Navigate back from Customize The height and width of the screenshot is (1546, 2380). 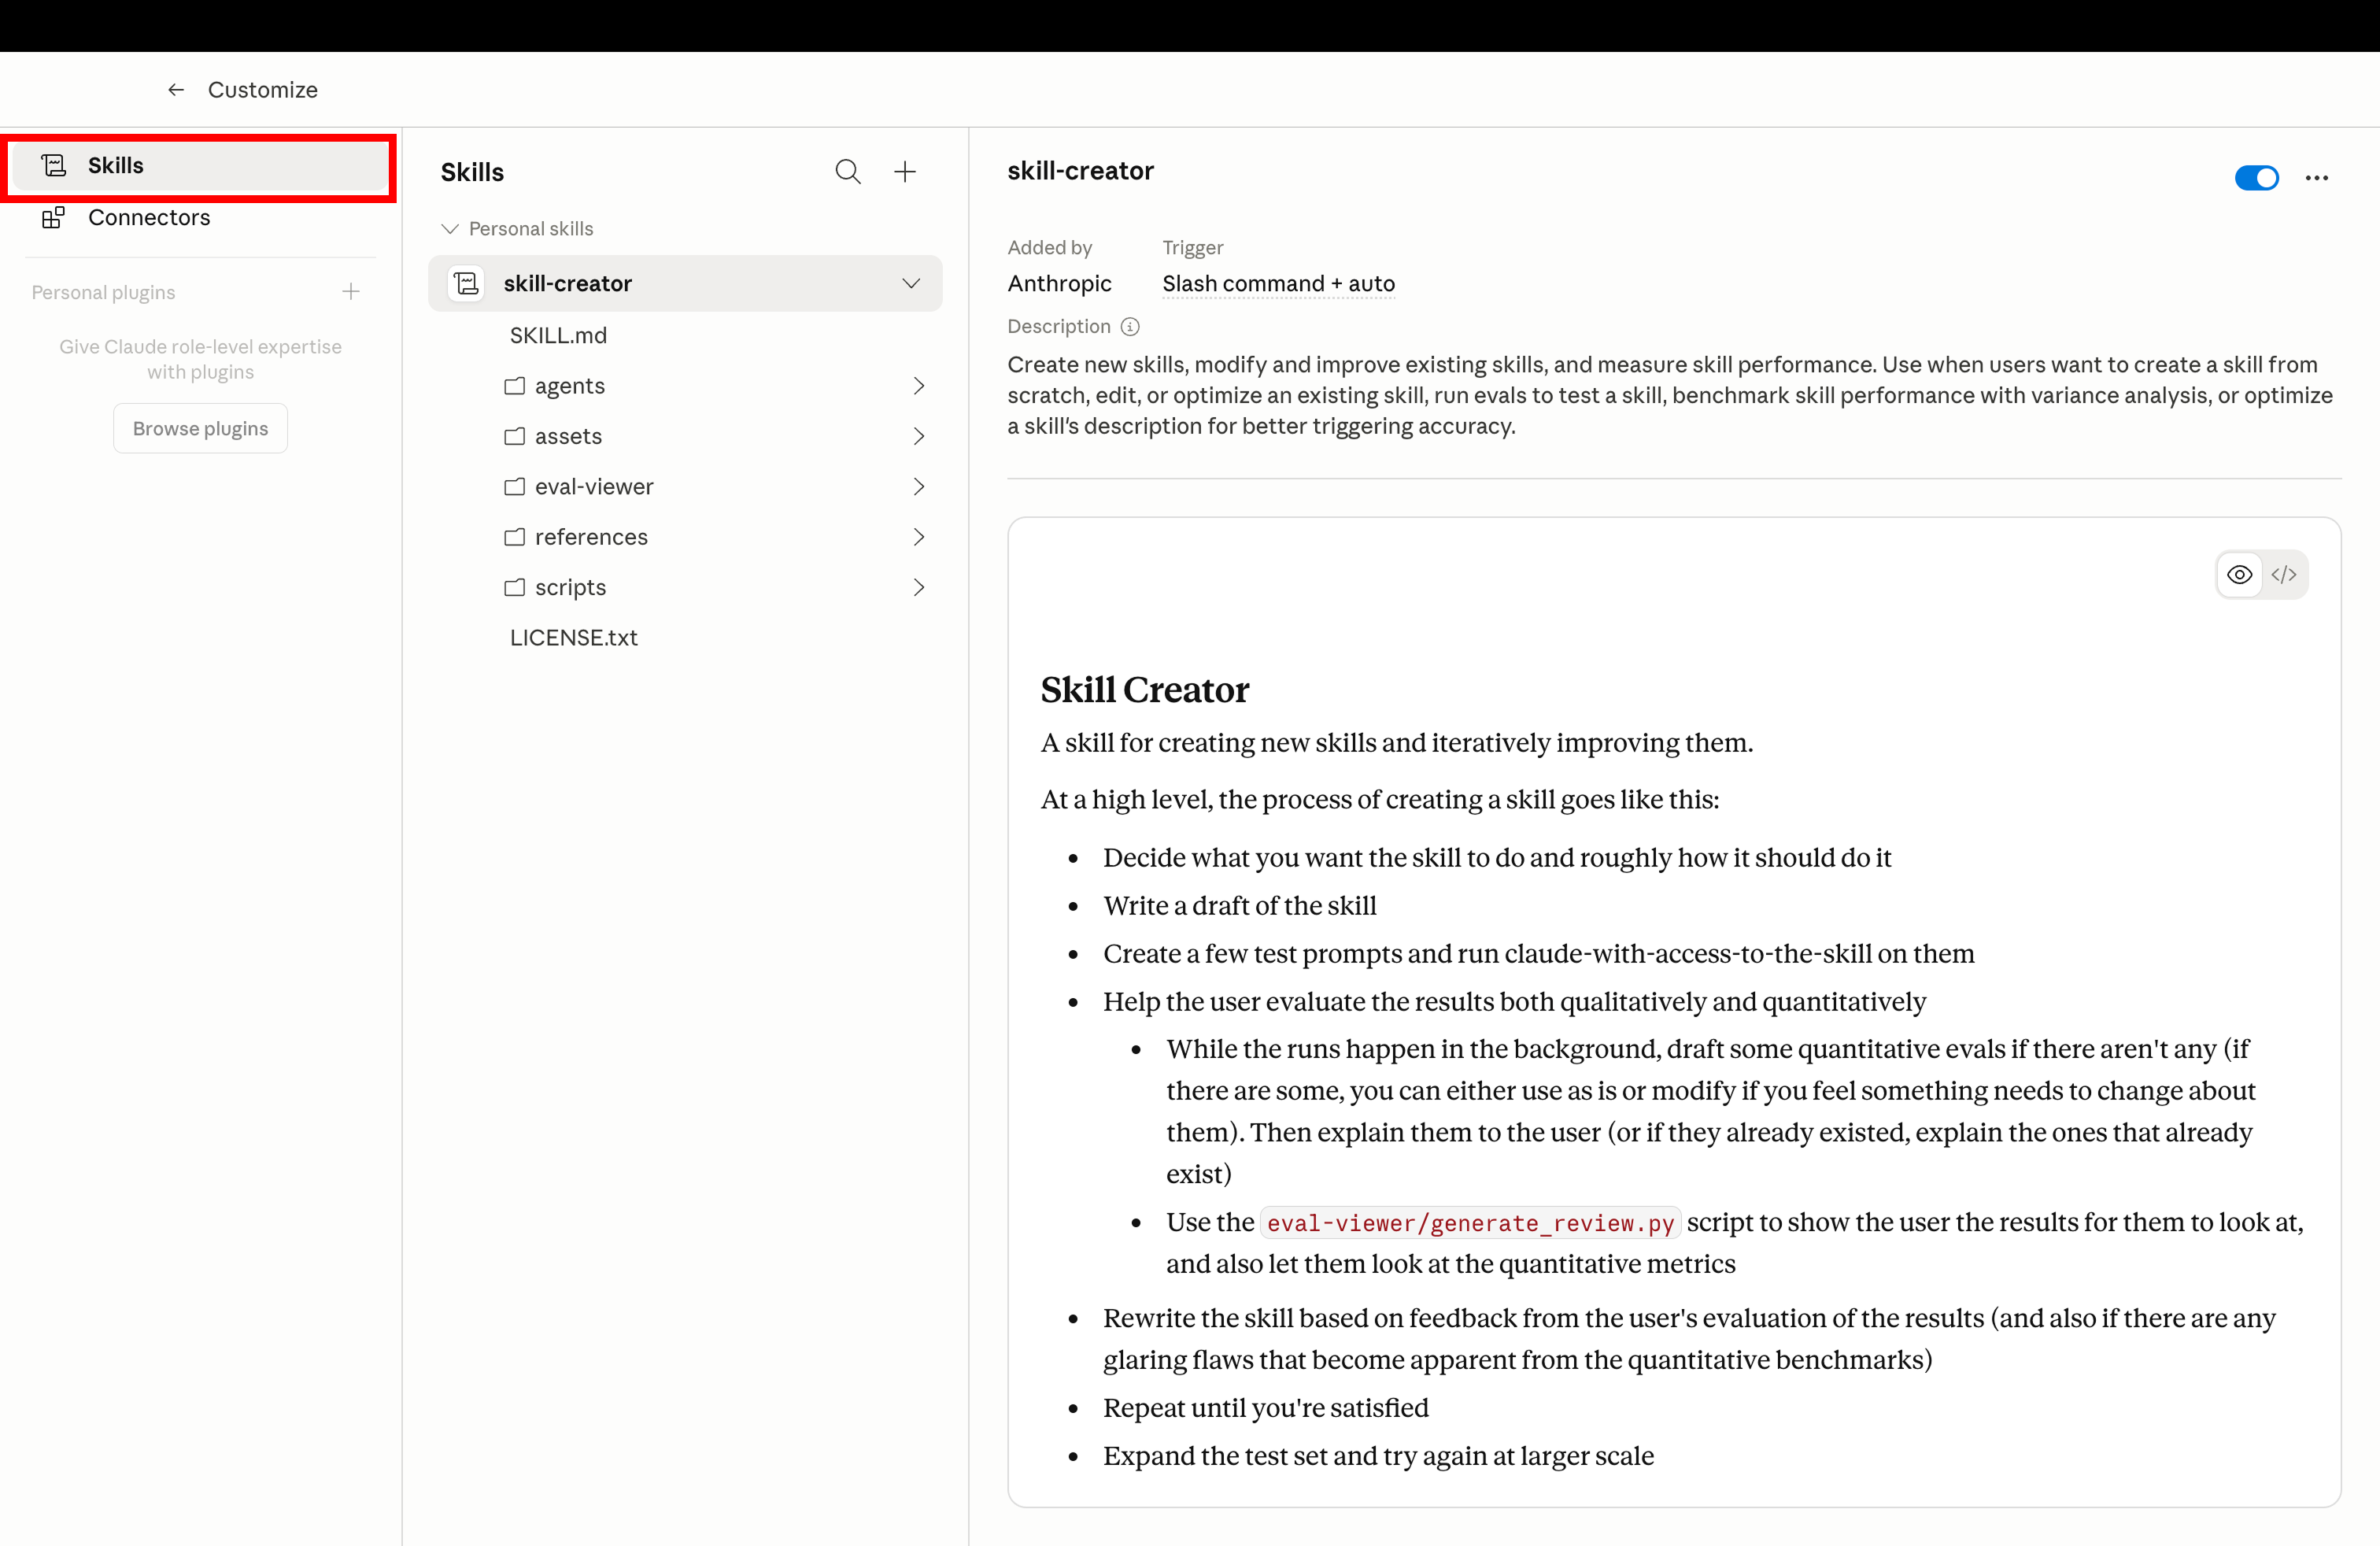176,89
